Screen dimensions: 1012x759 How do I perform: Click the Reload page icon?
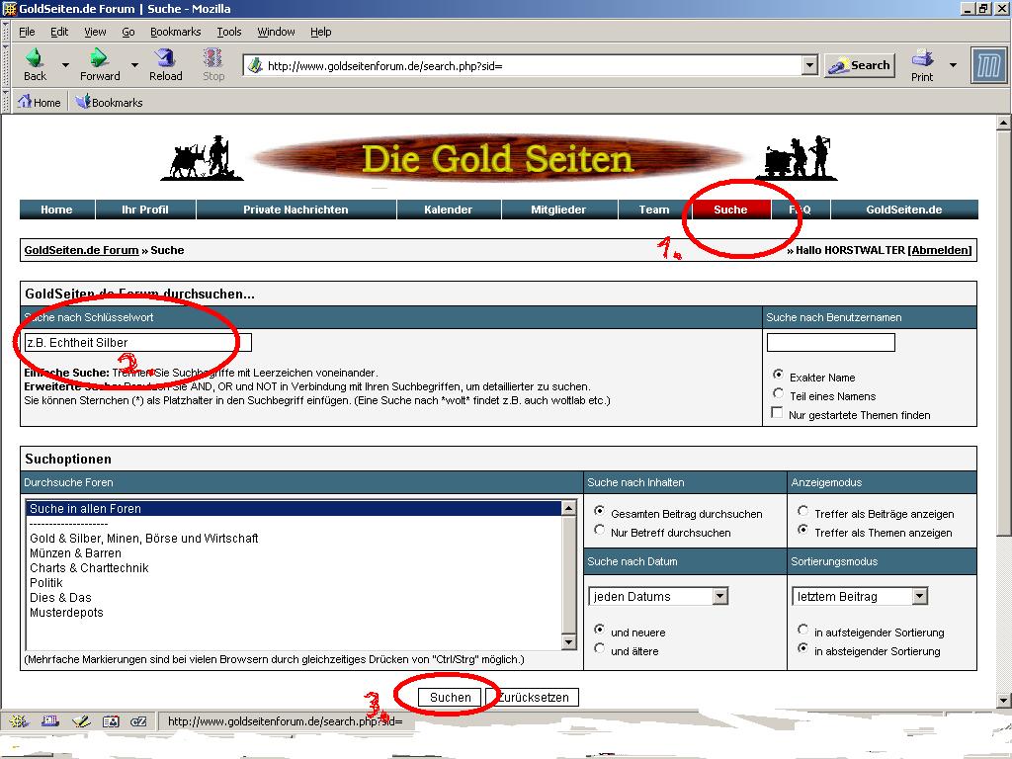click(x=165, y=57)
